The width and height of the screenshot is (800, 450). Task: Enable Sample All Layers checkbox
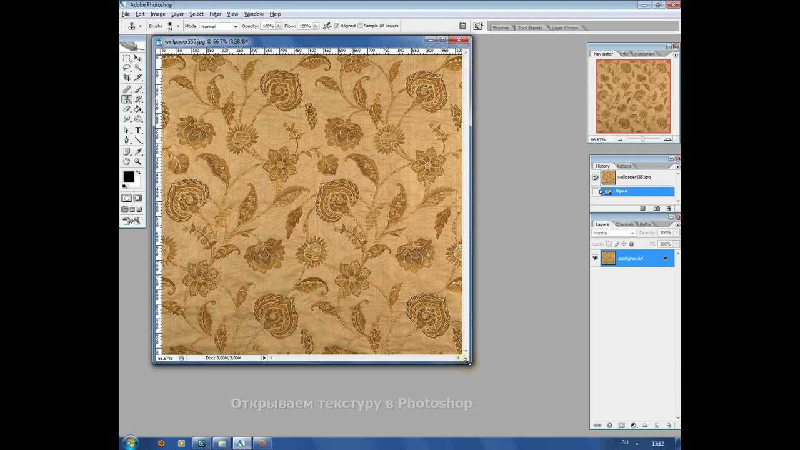point(359,26)
